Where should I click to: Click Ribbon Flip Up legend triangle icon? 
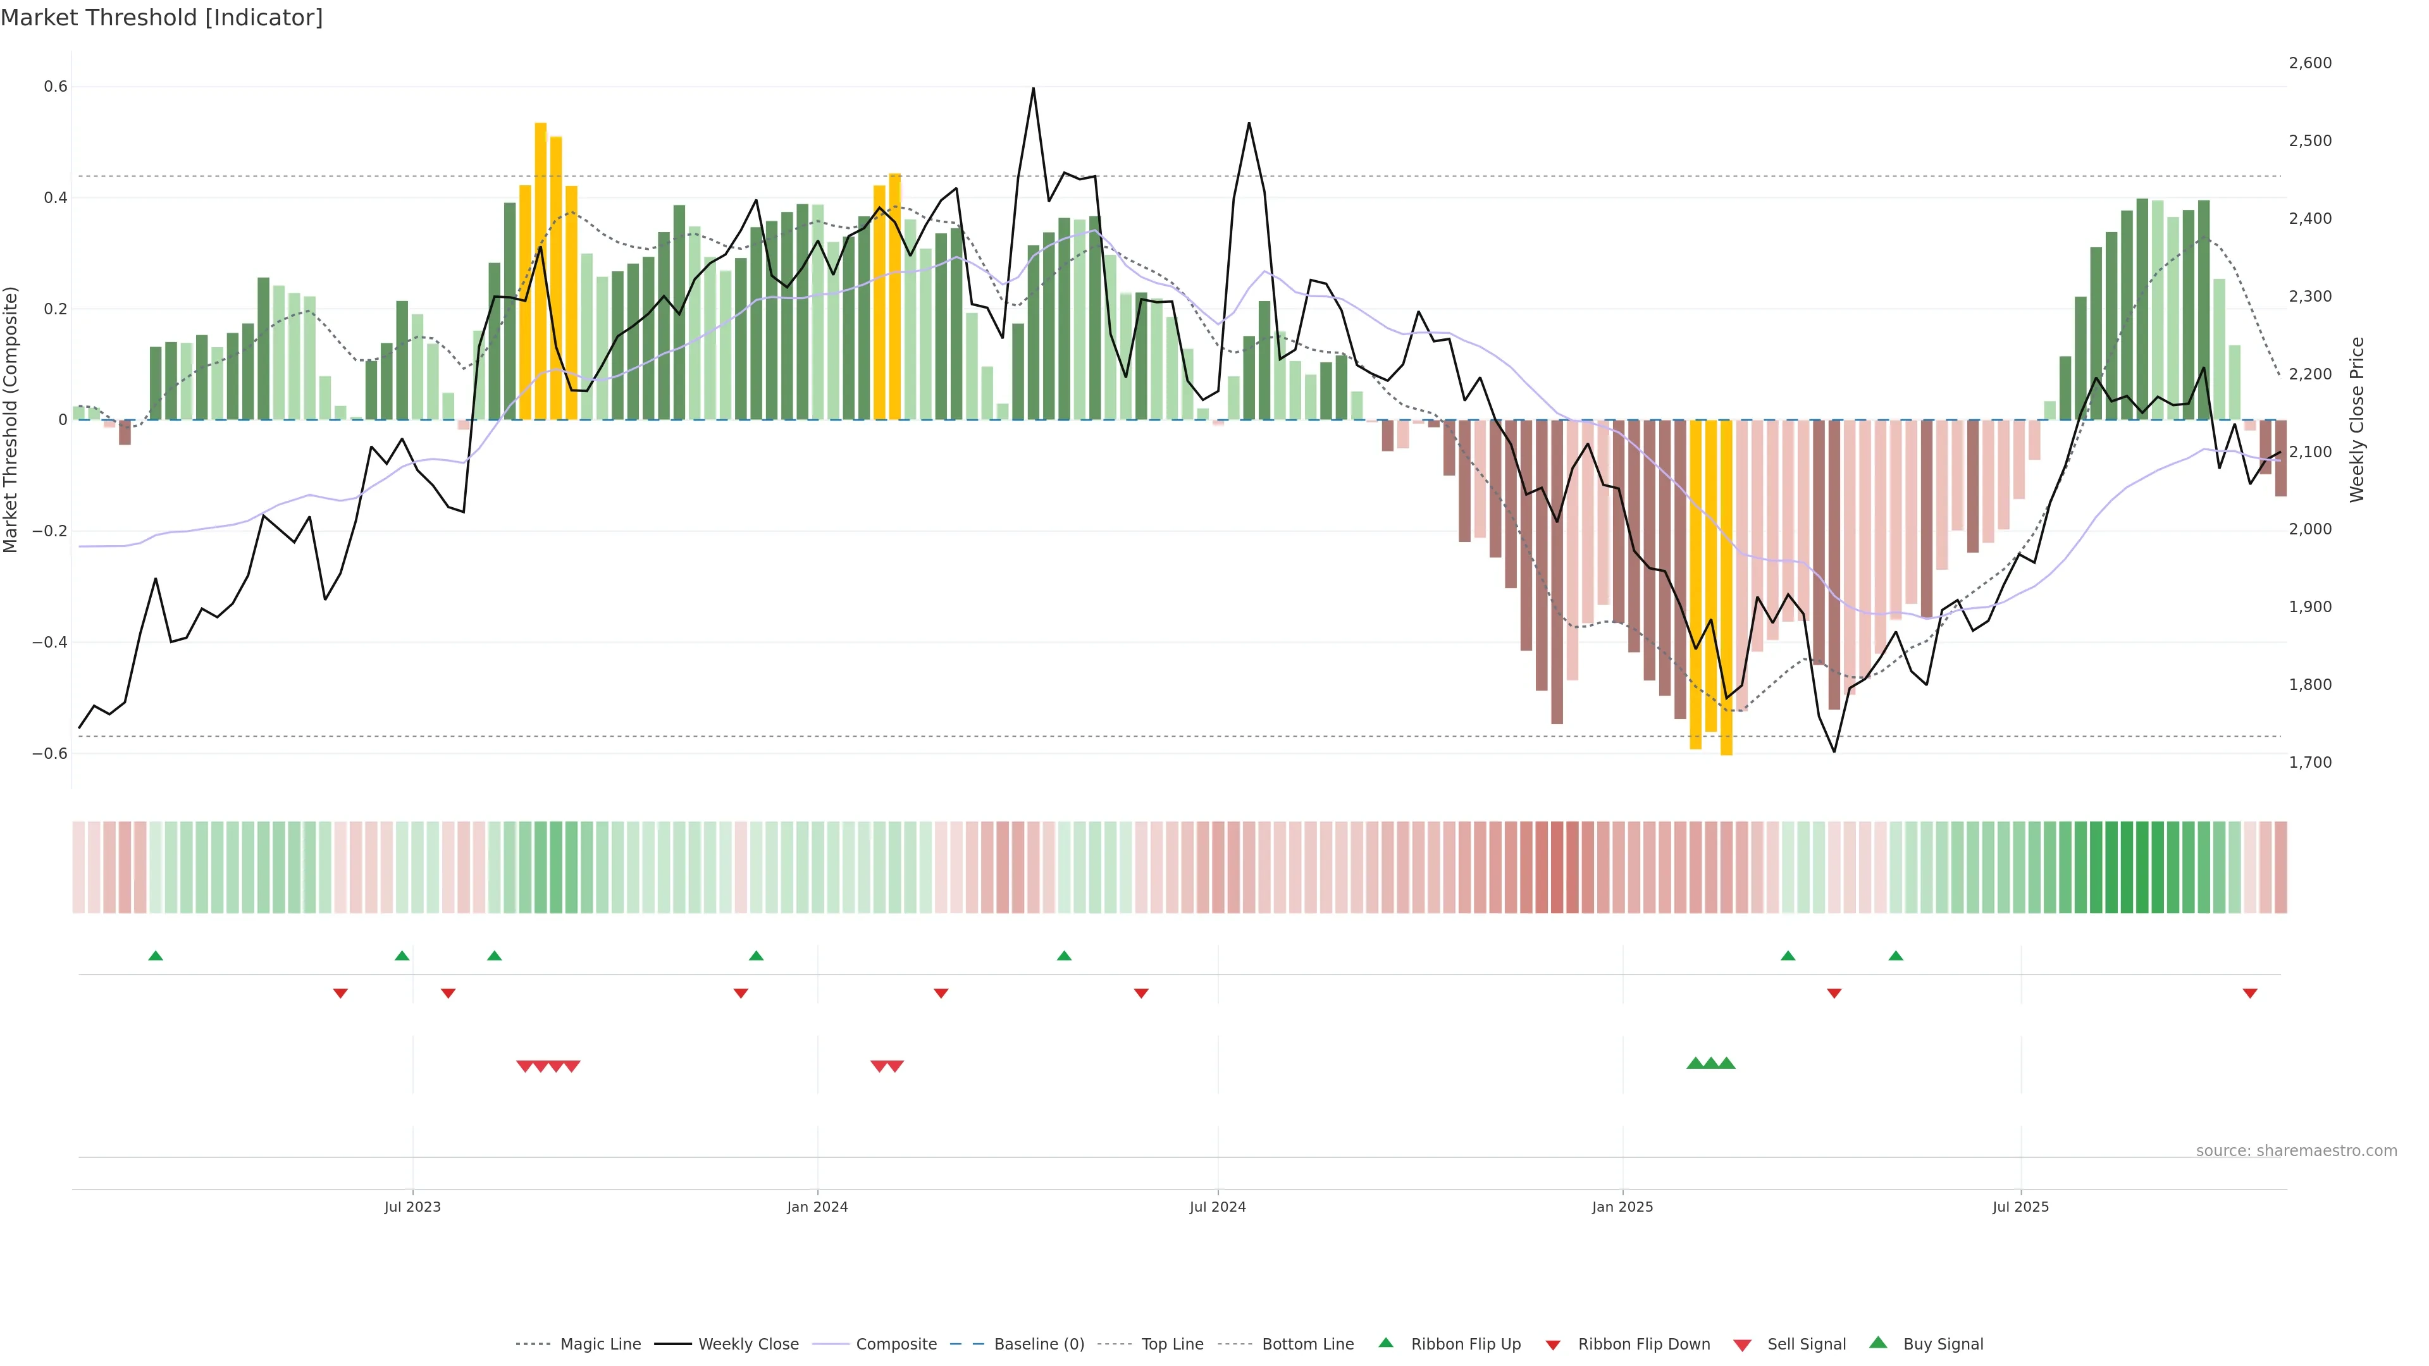click(1385, 1343)
